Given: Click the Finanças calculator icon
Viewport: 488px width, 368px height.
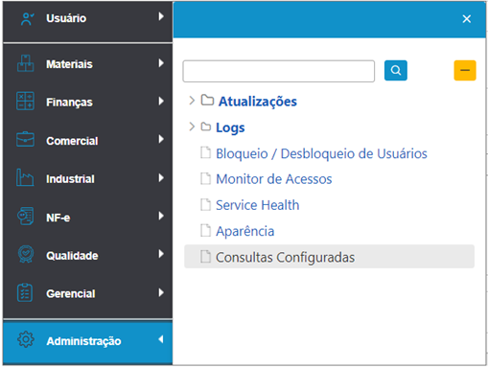Looking at the screenshot, I should tap(25, 101).
